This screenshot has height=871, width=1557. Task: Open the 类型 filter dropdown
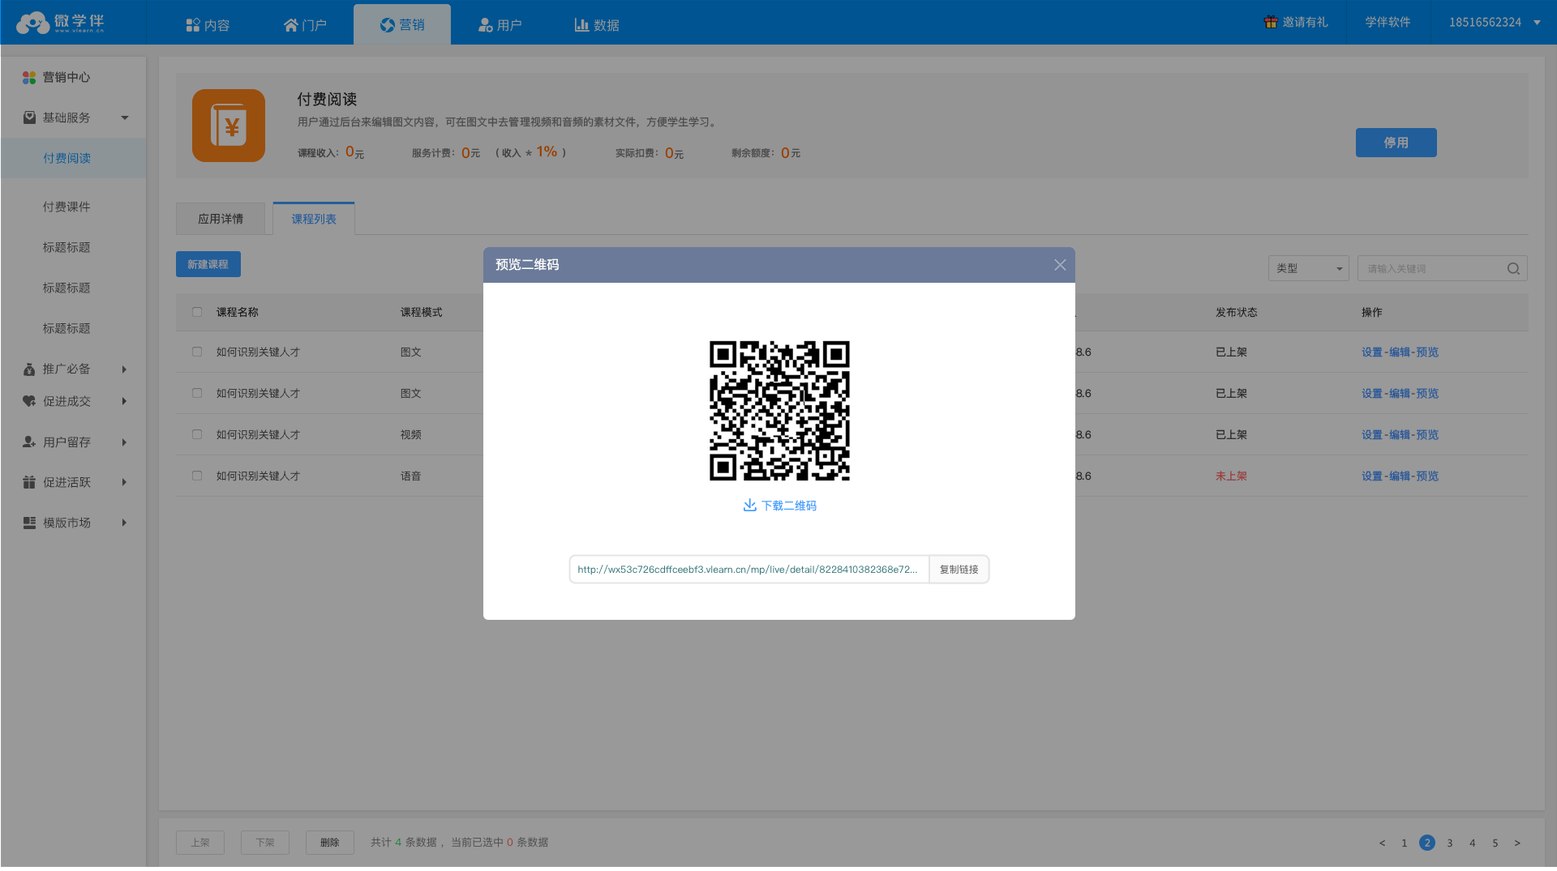(x=1308, y=269)
